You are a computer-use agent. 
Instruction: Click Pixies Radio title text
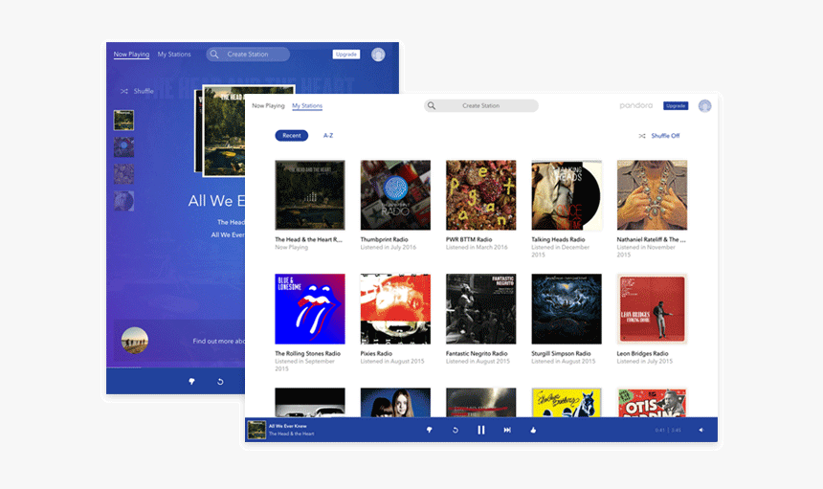[x=376, y=354]
